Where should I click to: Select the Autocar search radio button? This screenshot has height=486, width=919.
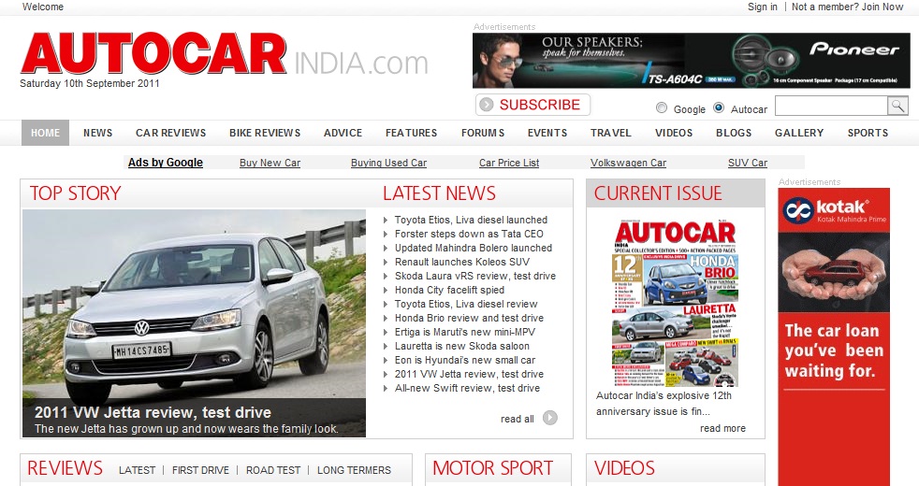(719, 107)
